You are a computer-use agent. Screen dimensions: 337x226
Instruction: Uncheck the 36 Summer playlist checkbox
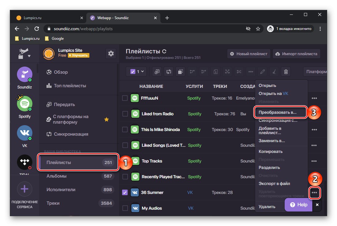click(x=125, y=192)
